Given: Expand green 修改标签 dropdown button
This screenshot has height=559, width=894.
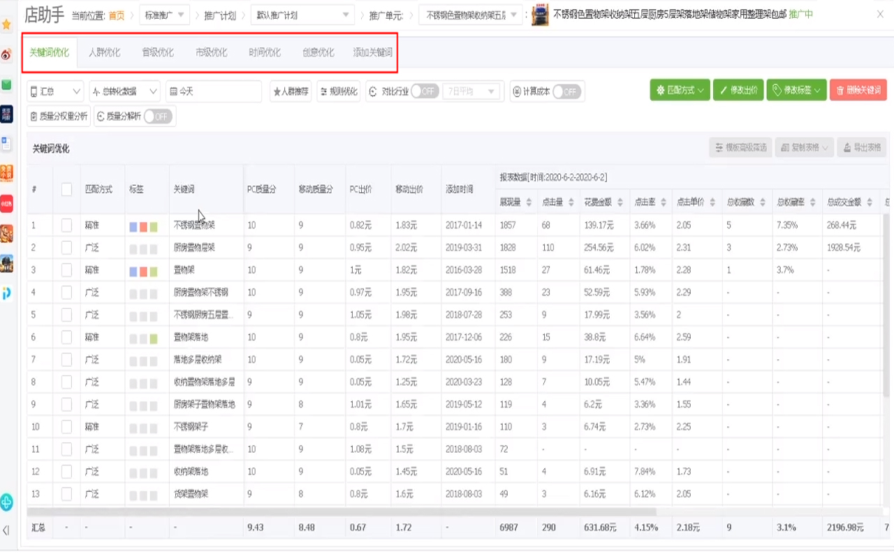Looking at the screenshot, I should [797, 90].
